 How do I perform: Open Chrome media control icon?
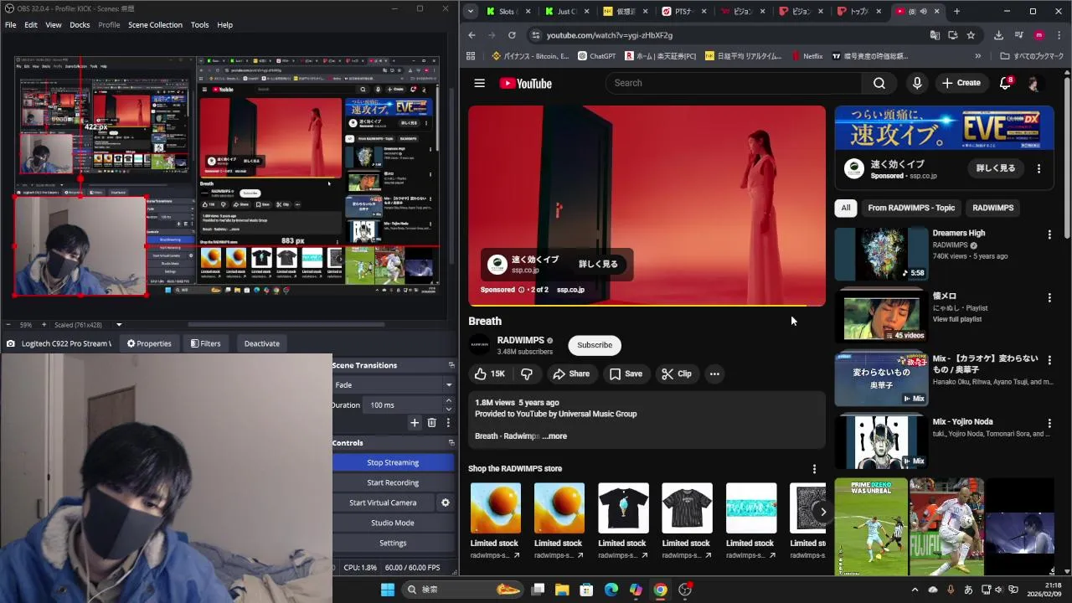1018,35
